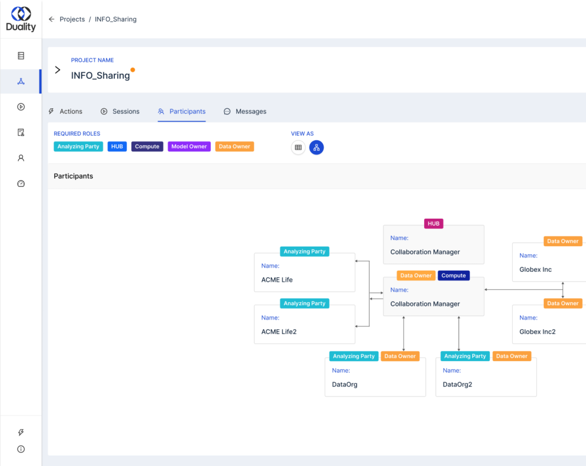Toggle the graph view under VIEW AS
This screenshot has width=586, height=466.
[316, 147]
